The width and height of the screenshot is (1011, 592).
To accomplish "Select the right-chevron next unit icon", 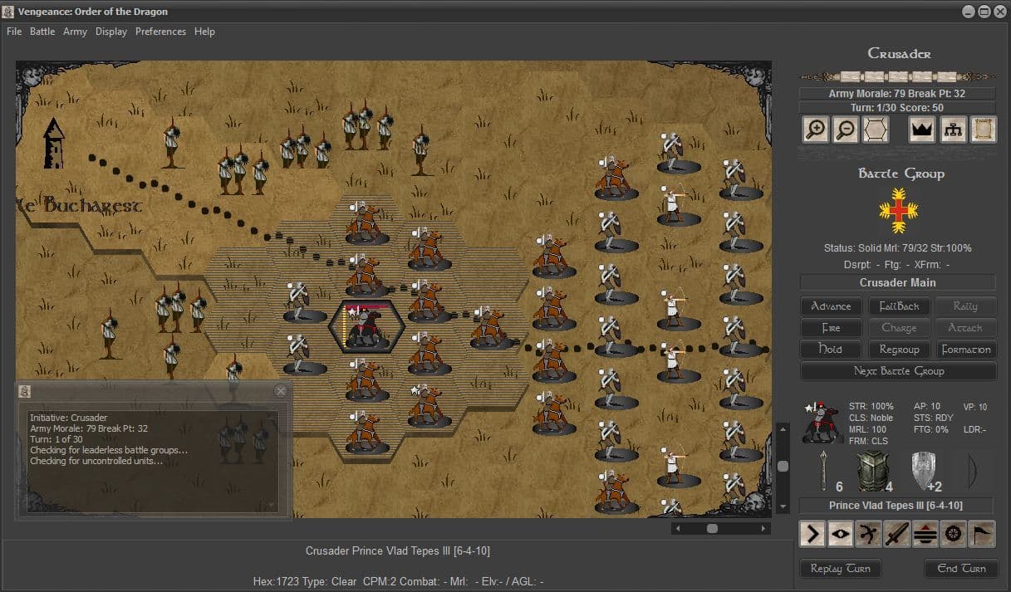I will [x=812, y=534].
